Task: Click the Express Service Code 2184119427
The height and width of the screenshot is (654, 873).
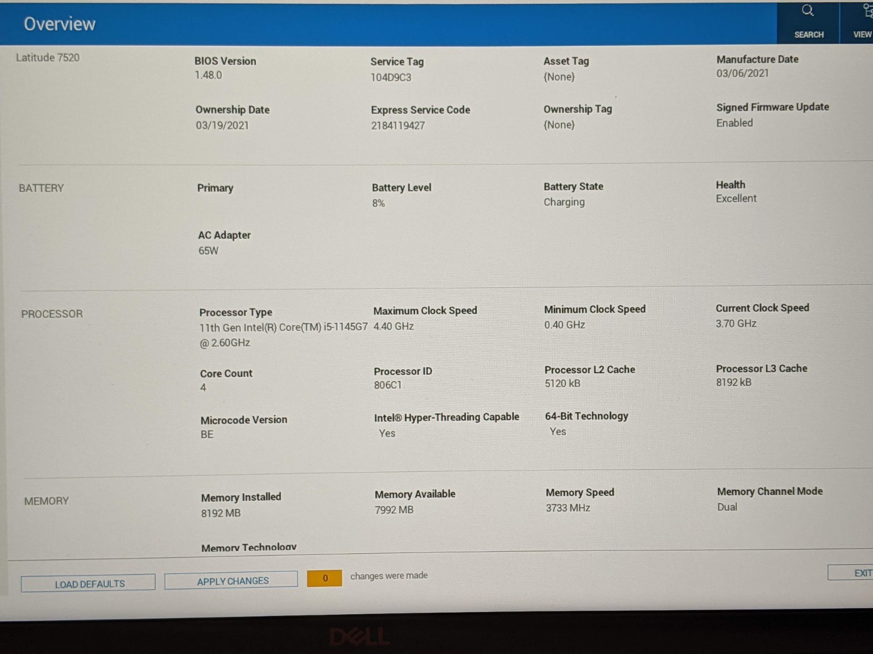Action: 398,125
